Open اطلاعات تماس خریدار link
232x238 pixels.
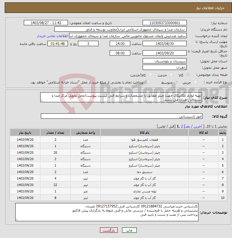(52, 36)
